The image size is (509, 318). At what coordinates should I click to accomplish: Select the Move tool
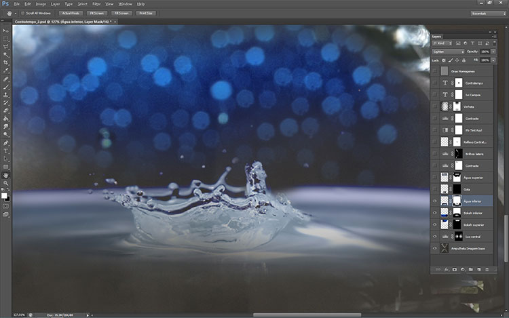pyautogui.click(x=5, y=31)
